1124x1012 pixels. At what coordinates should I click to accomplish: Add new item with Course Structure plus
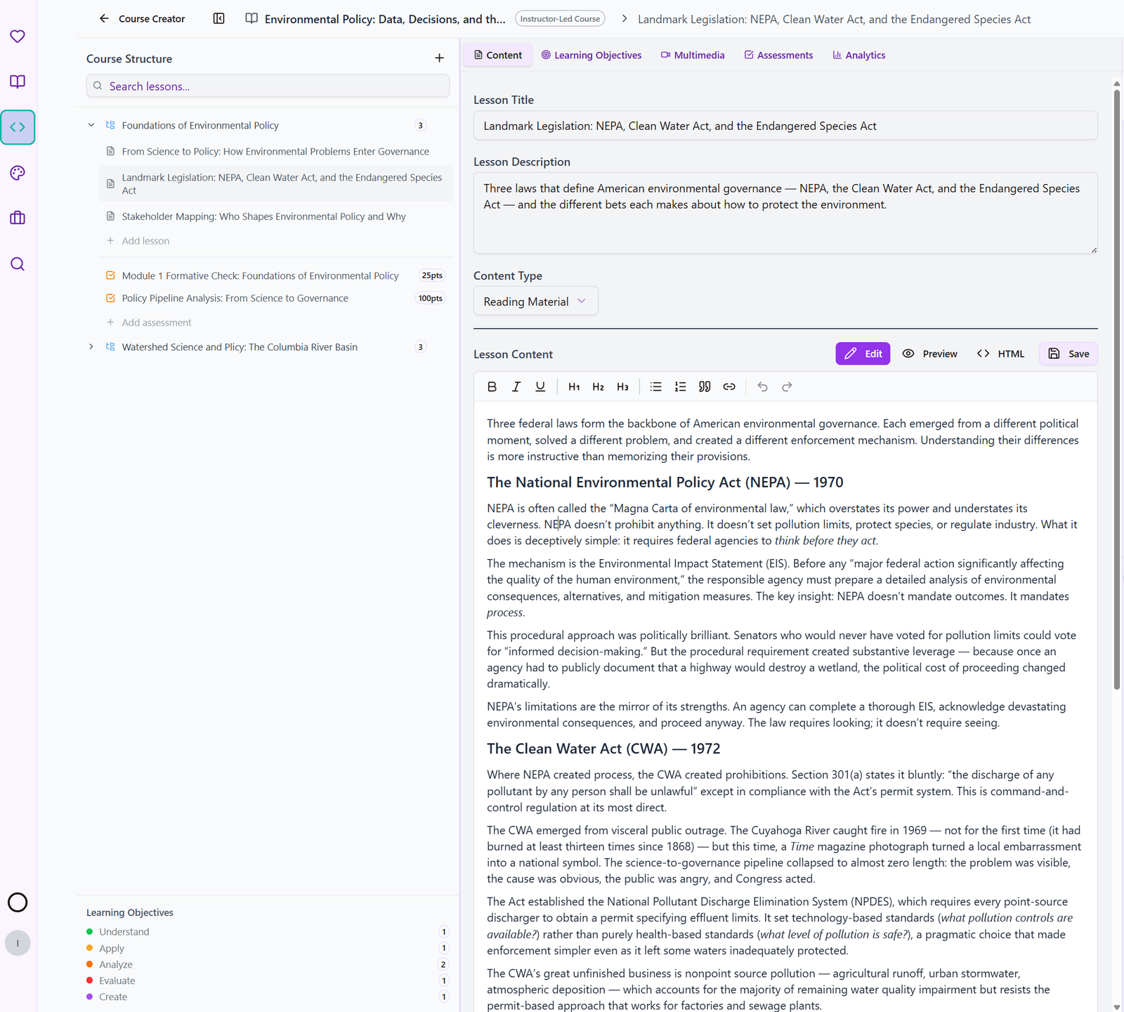pos(439,58)
